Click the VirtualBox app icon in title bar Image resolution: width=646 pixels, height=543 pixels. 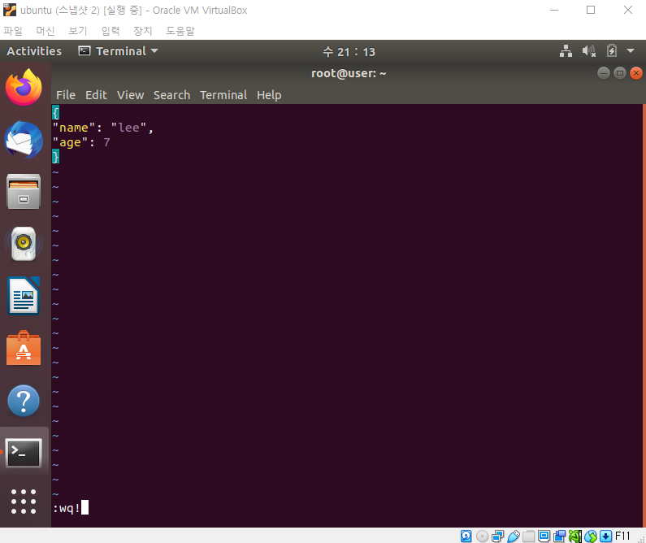click(10, 10)
